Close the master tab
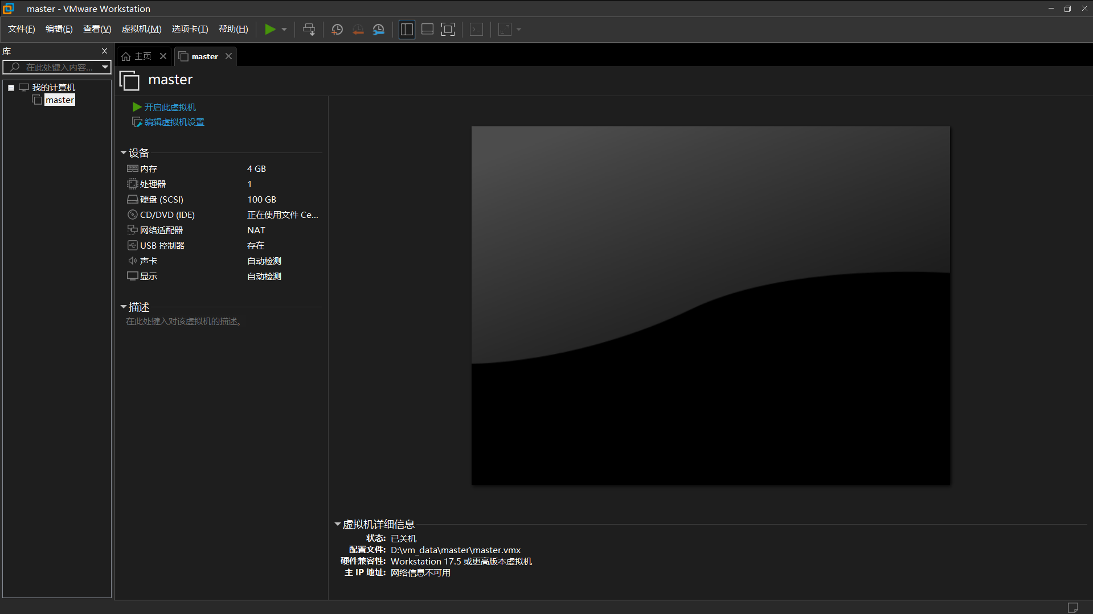Viewport: 1093px width, 614px height. coord(228,56)
